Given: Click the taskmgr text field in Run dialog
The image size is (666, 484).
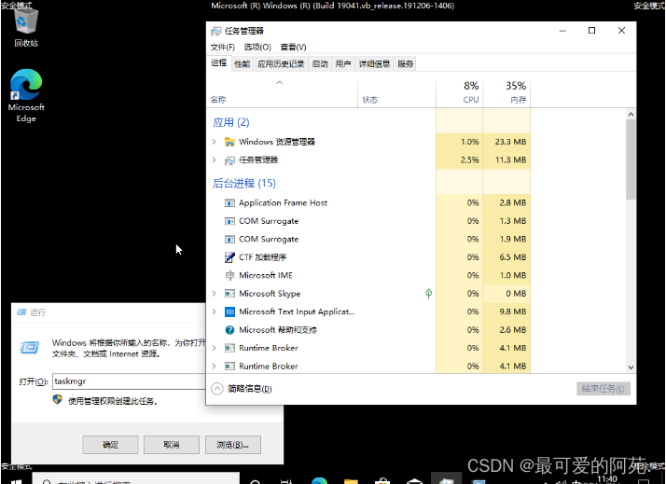Looking at the screenshot, I should (130, 381).
